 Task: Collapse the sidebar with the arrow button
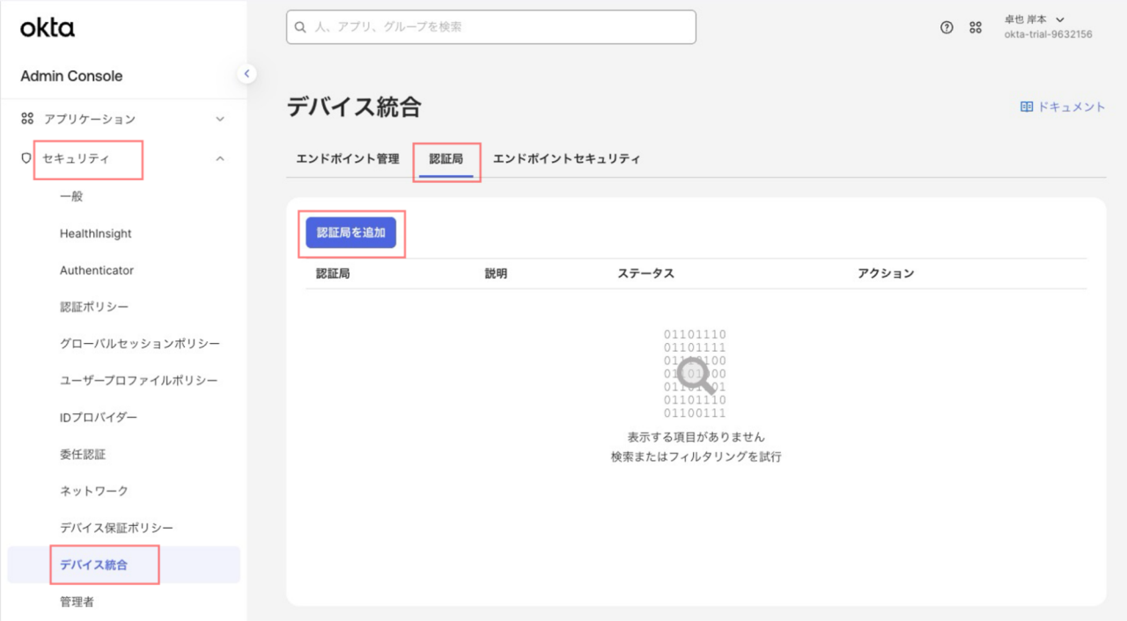tap(247, 74)
